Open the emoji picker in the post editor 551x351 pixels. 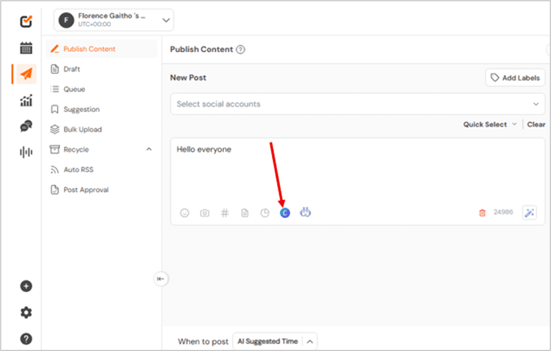[x=185, y=212]
